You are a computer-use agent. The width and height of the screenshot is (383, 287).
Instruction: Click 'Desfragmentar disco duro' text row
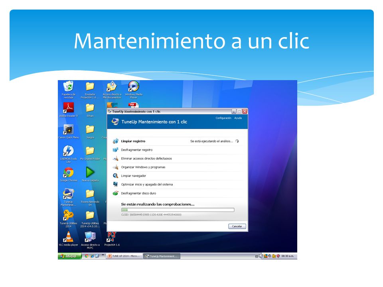click(x=138, y=193)
